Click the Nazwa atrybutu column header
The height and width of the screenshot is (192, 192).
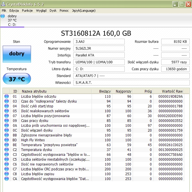(55, 91)
